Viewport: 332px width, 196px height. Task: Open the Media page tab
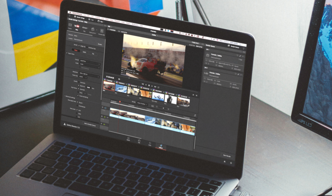(128, 139)
